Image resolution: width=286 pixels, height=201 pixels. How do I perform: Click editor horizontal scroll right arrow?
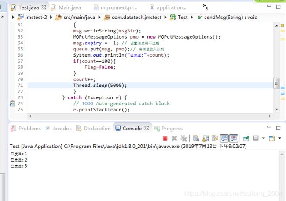(270, 116)
